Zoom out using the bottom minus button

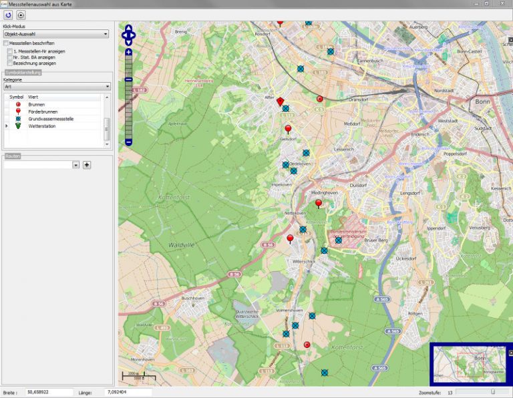click(128, 142)
